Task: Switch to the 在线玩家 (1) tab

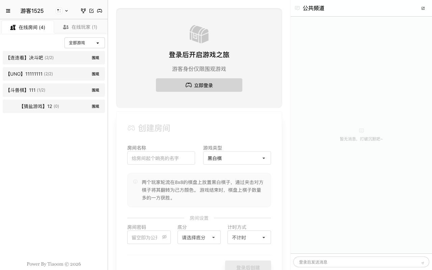Action: [80, 27]
